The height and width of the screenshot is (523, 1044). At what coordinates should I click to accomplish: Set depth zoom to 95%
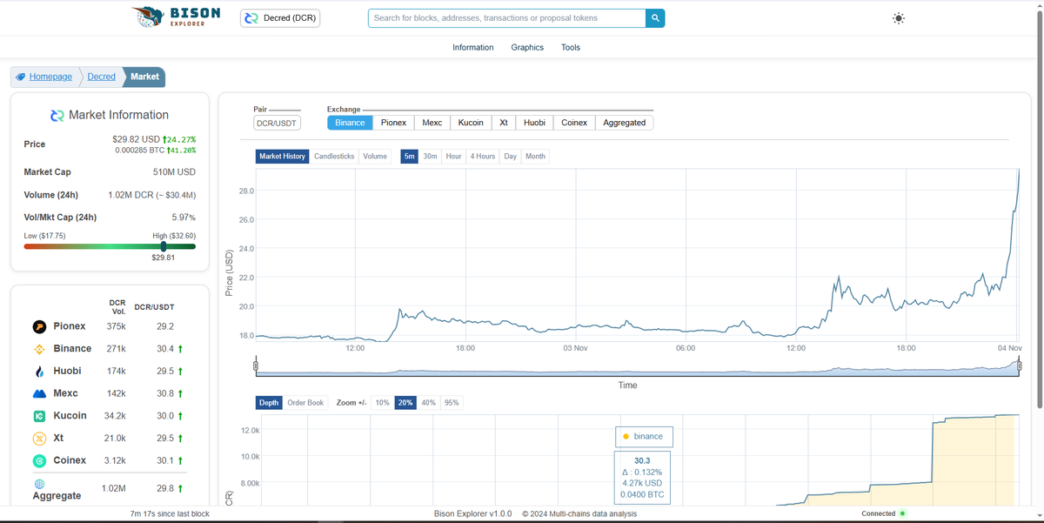coord(452,403)
